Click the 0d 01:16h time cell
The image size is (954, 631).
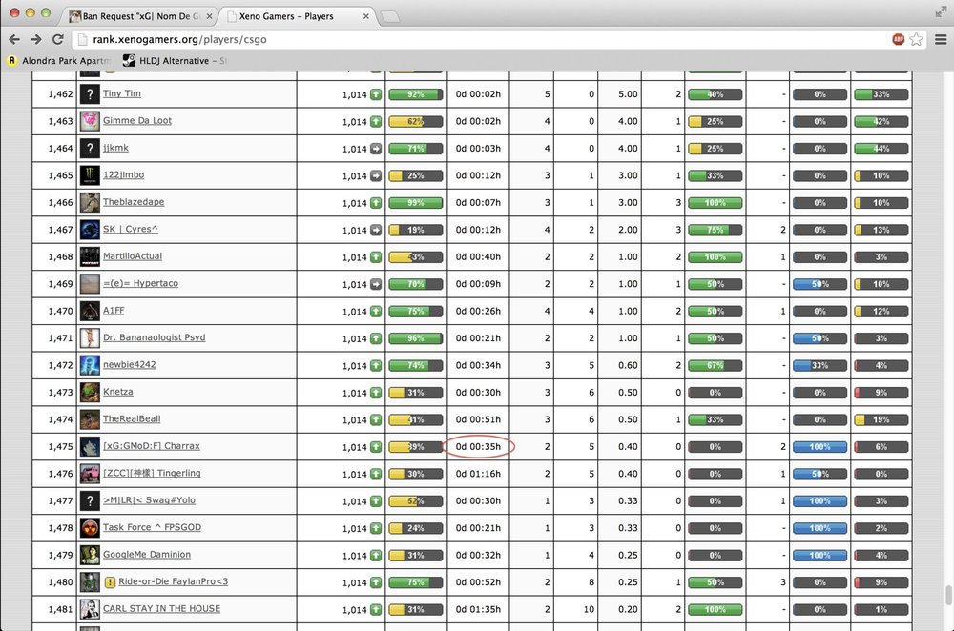point(478,474)
